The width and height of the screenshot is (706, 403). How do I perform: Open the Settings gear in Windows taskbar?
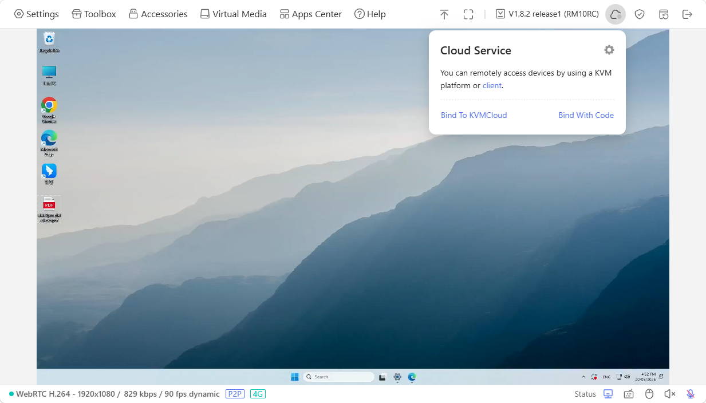pyautogui.click(x=397, y=377)
